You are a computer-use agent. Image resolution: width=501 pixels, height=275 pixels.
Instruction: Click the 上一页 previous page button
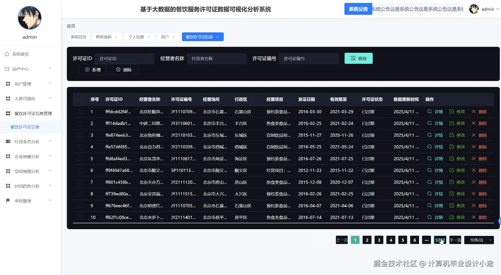click(342, 240)
